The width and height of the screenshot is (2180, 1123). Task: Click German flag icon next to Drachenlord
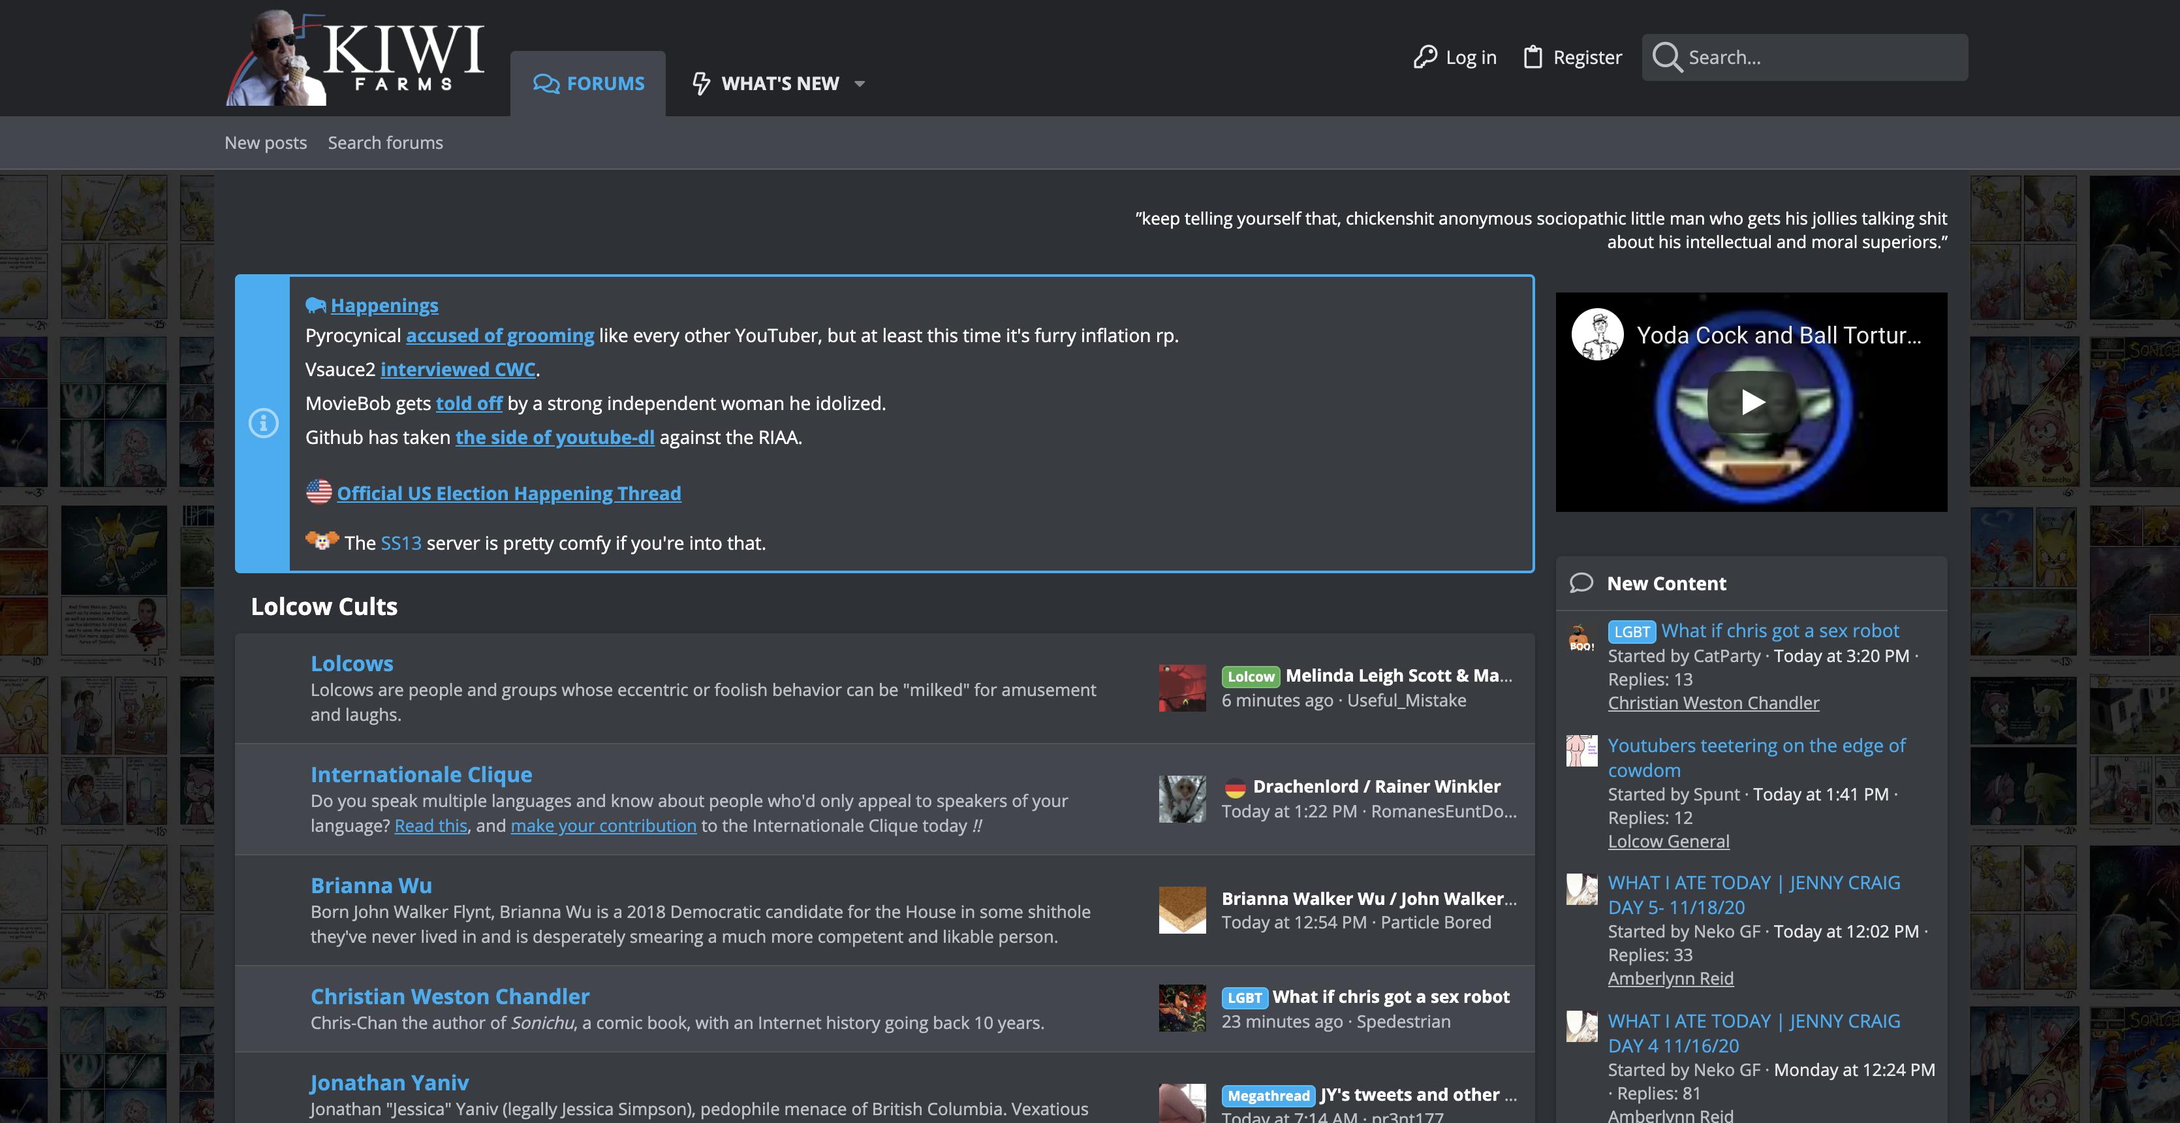pyautogui.click(x=1235, y=787)
